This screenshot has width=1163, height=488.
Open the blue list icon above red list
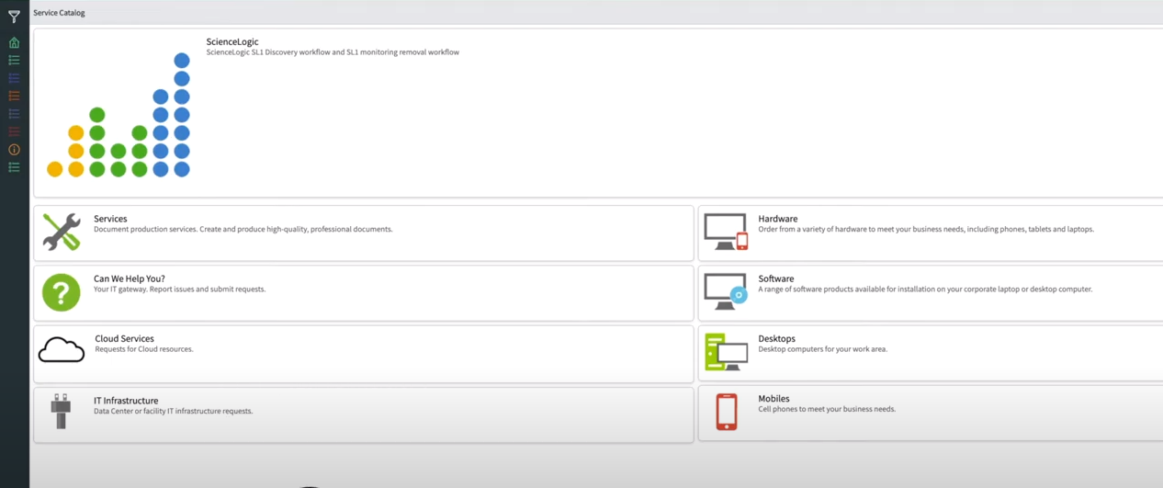(14, 114)
